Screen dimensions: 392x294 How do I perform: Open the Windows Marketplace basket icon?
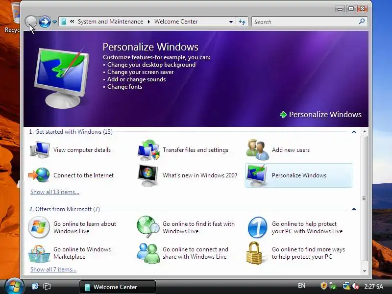(x=39, y=254)
